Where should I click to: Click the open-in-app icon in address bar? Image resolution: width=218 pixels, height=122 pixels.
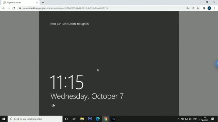tap(193, 8)
